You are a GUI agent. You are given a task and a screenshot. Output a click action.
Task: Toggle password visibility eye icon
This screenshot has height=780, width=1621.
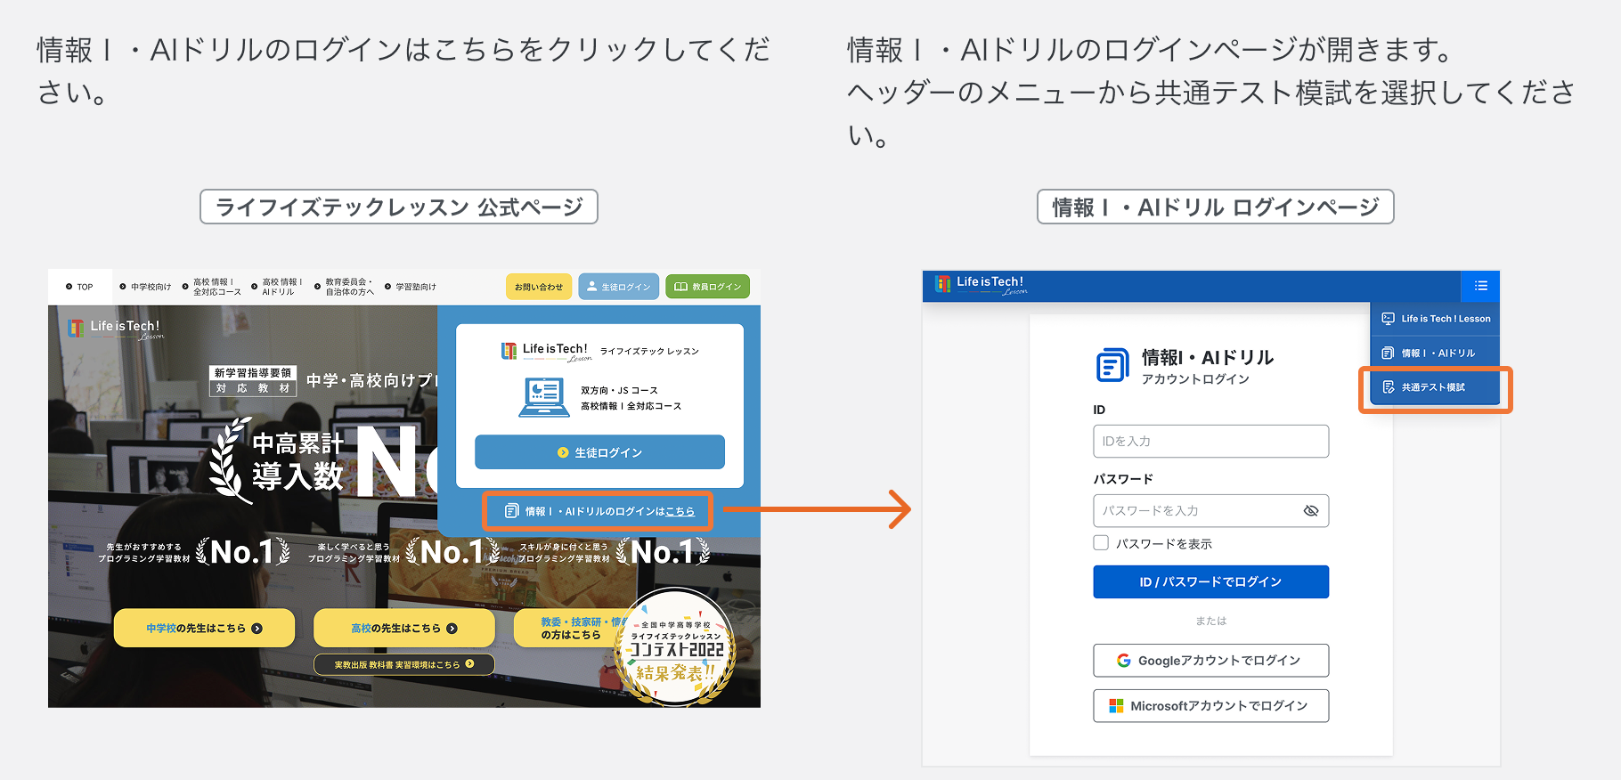(x=1310, y=511)
